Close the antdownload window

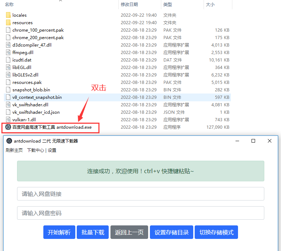[x=270, y=141]
